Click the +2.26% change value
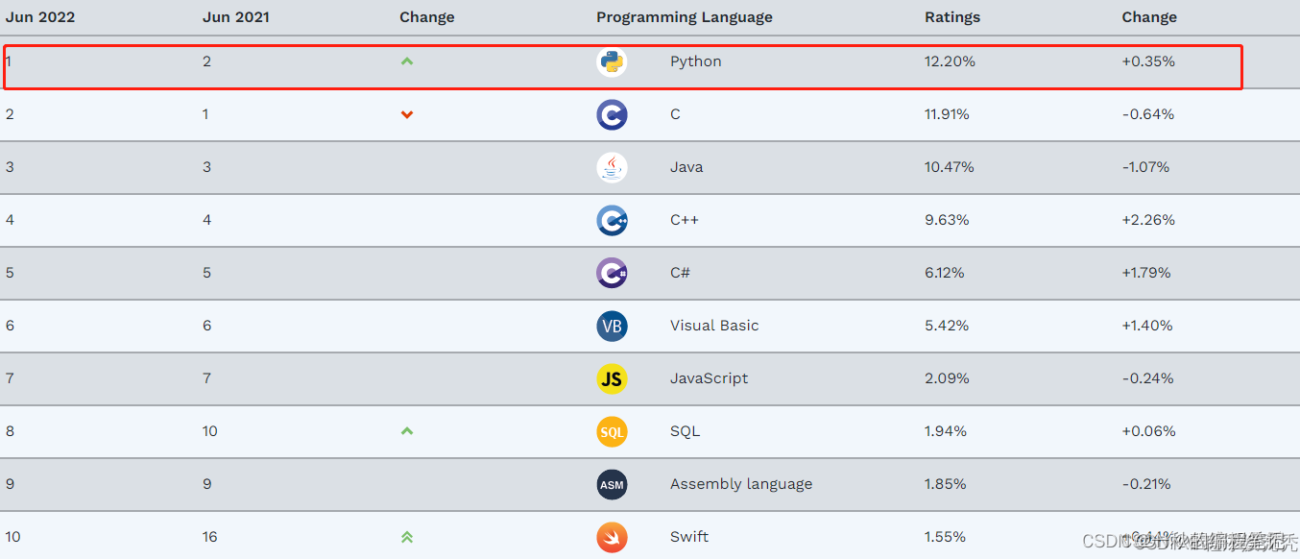The width and height of the screenshot is (1300, 559). point(1148,220)
